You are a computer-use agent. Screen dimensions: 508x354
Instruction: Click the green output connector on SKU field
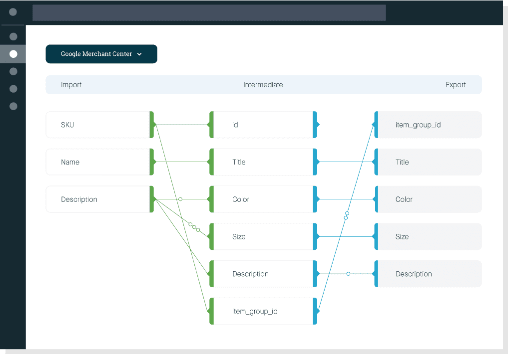tap(151, 125)
